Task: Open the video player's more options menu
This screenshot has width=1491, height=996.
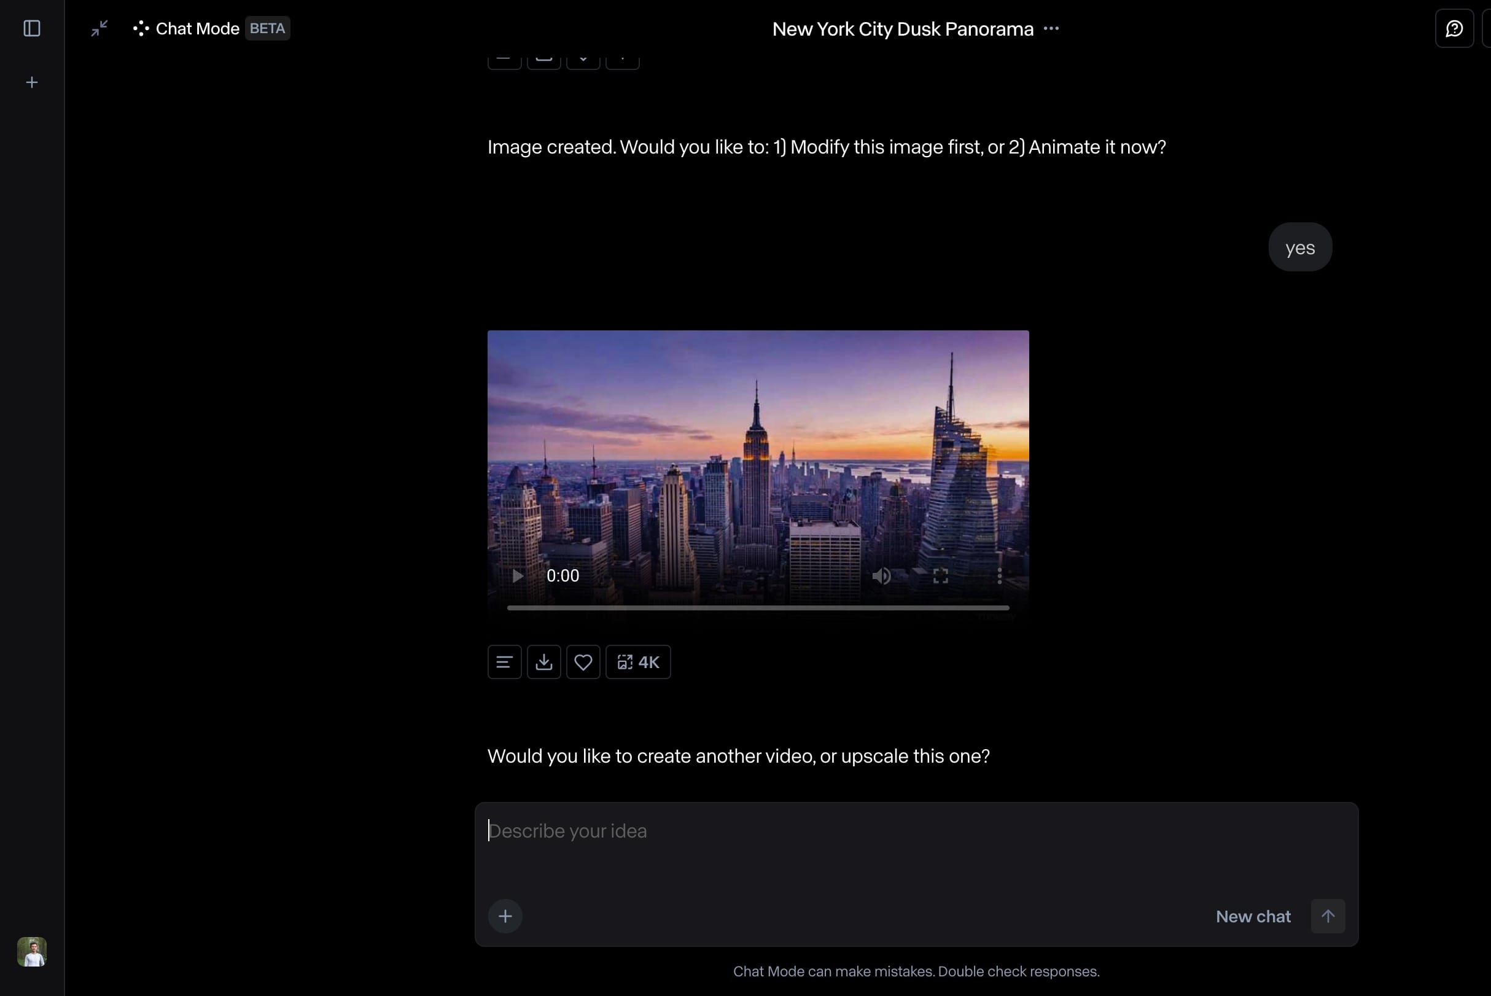Action: click(999, 576)
